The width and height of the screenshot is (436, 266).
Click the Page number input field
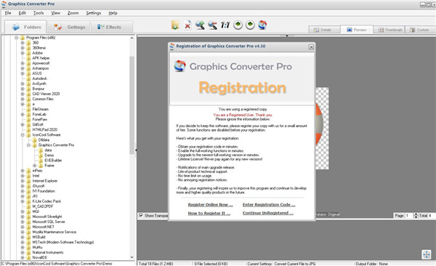pyautogui.click(x=409, y=216)
